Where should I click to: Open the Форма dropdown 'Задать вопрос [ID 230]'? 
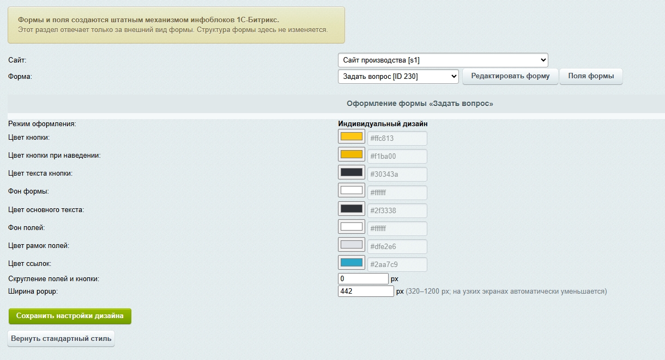(x=398, y=77)
